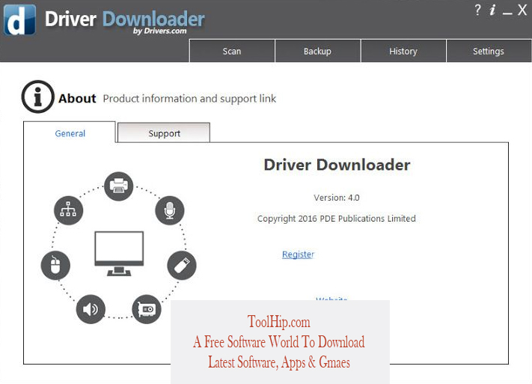Viewport: 532px width, 384px height.
Task: Click the graphics card icon
Action: point(147,309)
